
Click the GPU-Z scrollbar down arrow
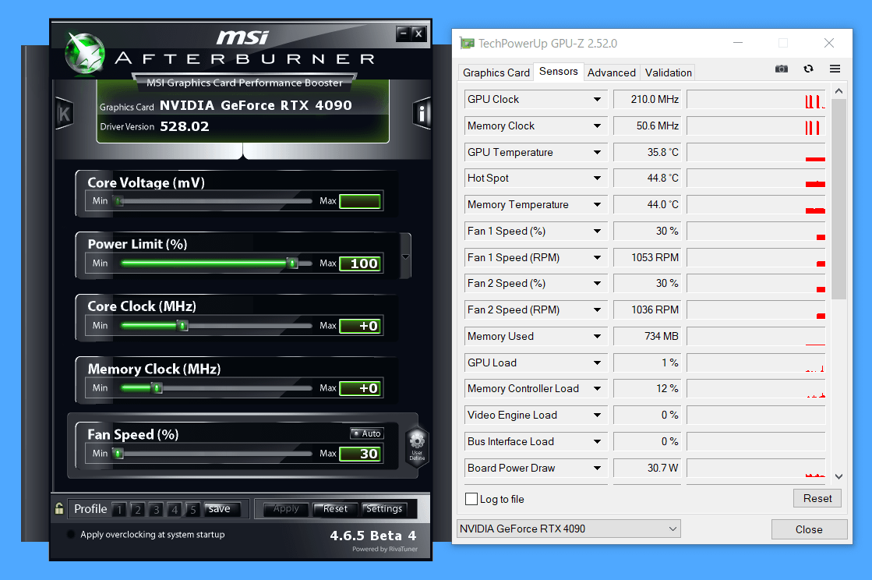click(x=838, y=476)
